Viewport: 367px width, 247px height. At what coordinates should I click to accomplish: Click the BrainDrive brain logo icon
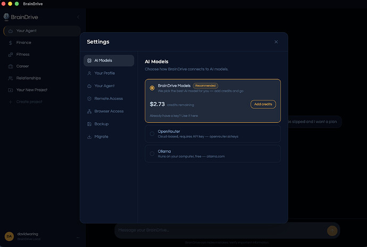coord(6,17)
